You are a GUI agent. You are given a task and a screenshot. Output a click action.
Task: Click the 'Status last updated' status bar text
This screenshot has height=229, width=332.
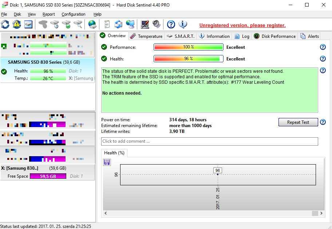[46, 226]
